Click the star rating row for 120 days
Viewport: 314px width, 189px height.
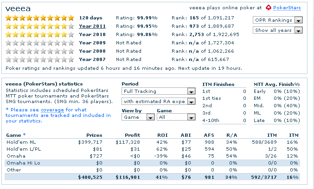pyautogui.click(x=40, y=18)
